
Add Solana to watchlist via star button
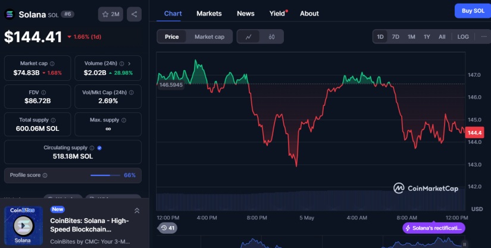[x=110, y=14]
